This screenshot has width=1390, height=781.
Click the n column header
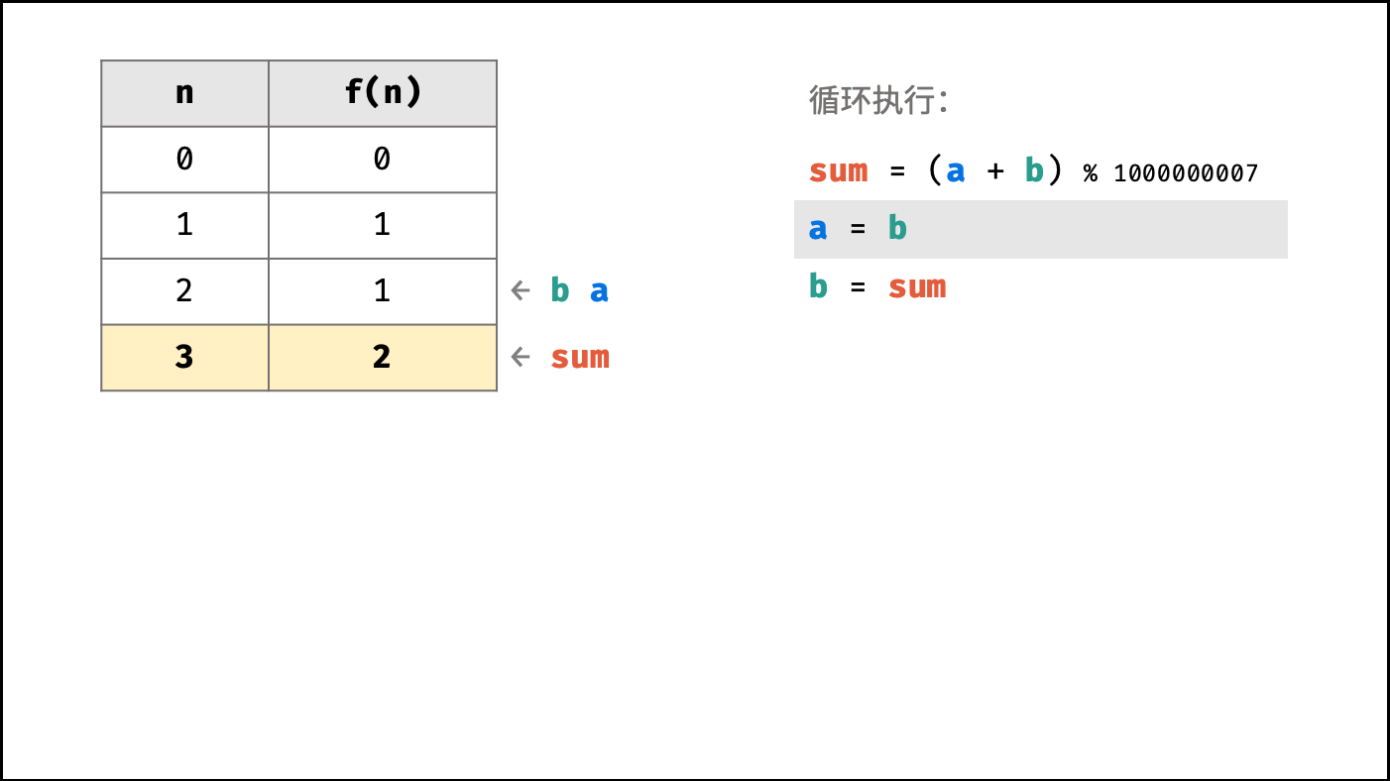[184, 93]
